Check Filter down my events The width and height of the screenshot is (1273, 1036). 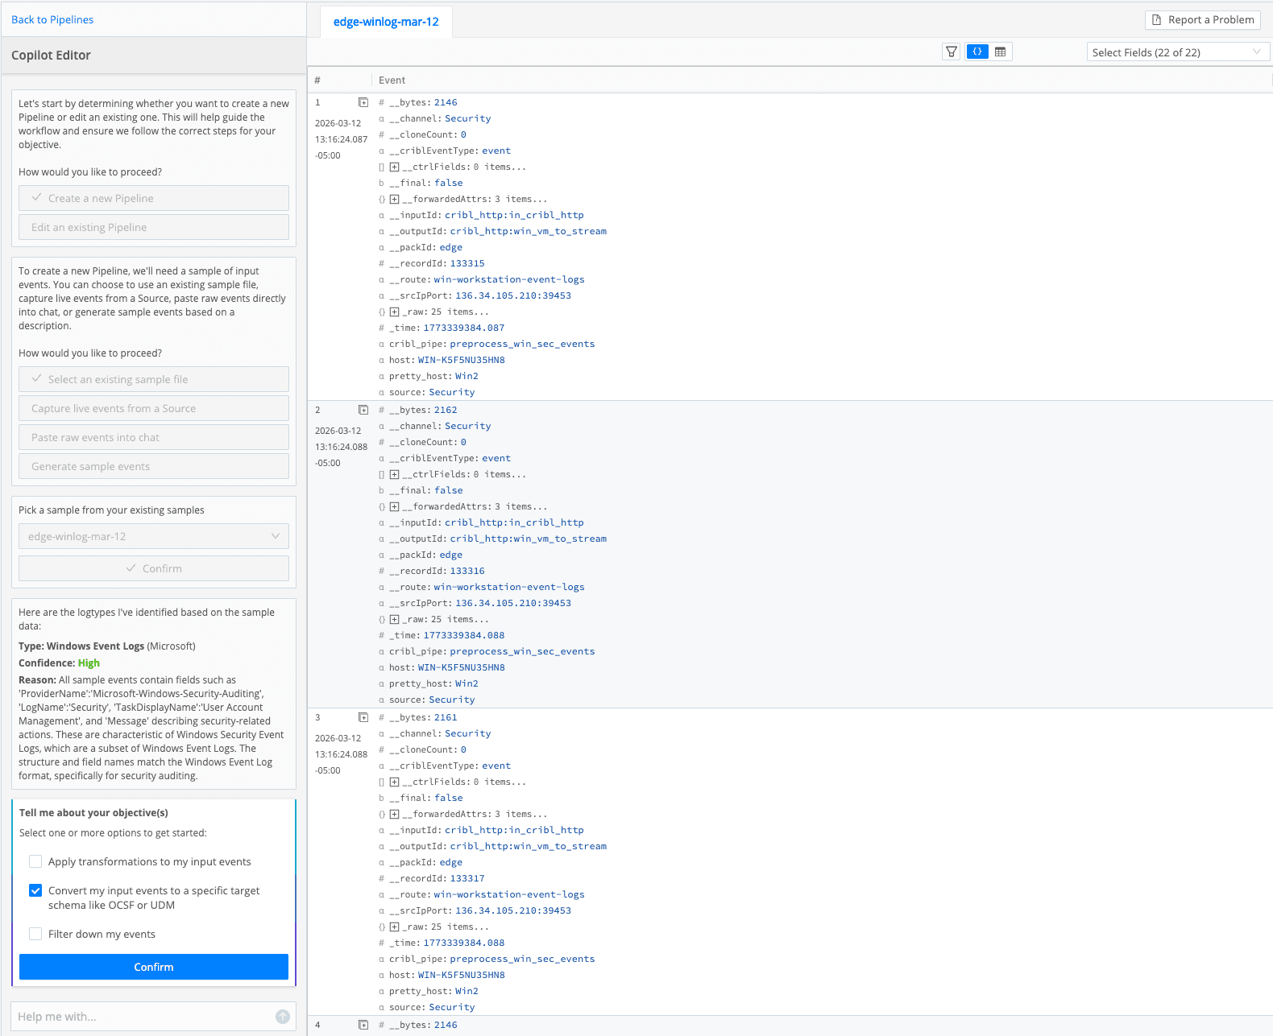(35, 934)
